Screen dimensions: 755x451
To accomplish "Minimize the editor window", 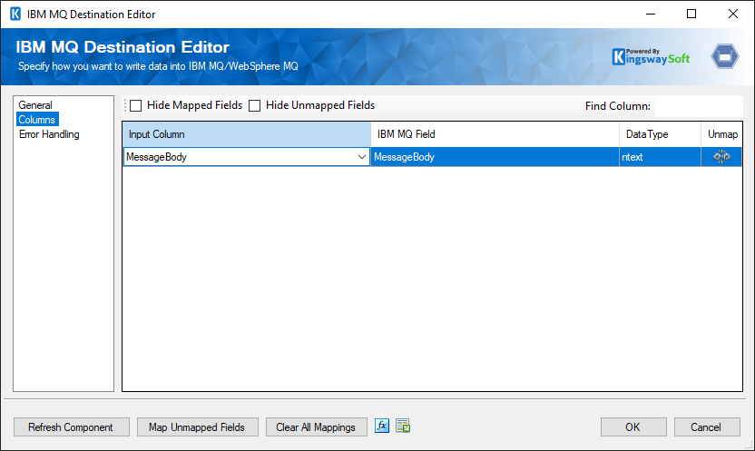I will (x=651, y=14).
